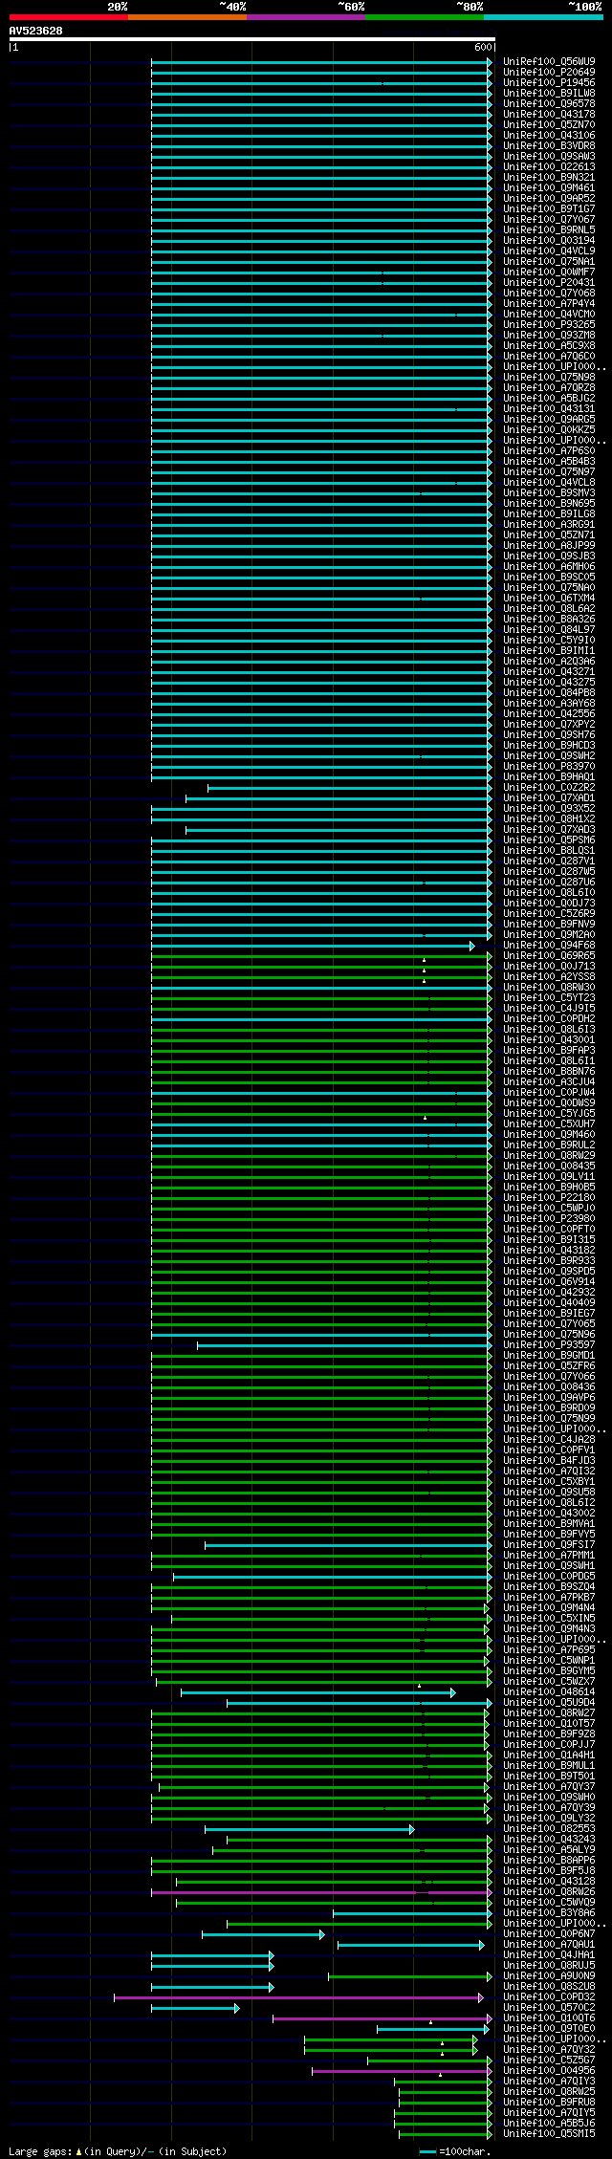Select the UniRef100_Q04956 label
This screenshot has width=612, height=2159.
click(549, 2071)
